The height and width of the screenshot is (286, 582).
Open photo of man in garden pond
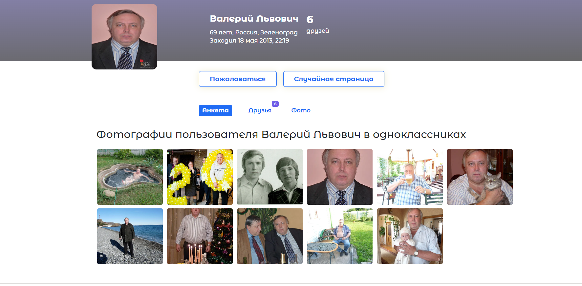(130, 177)
